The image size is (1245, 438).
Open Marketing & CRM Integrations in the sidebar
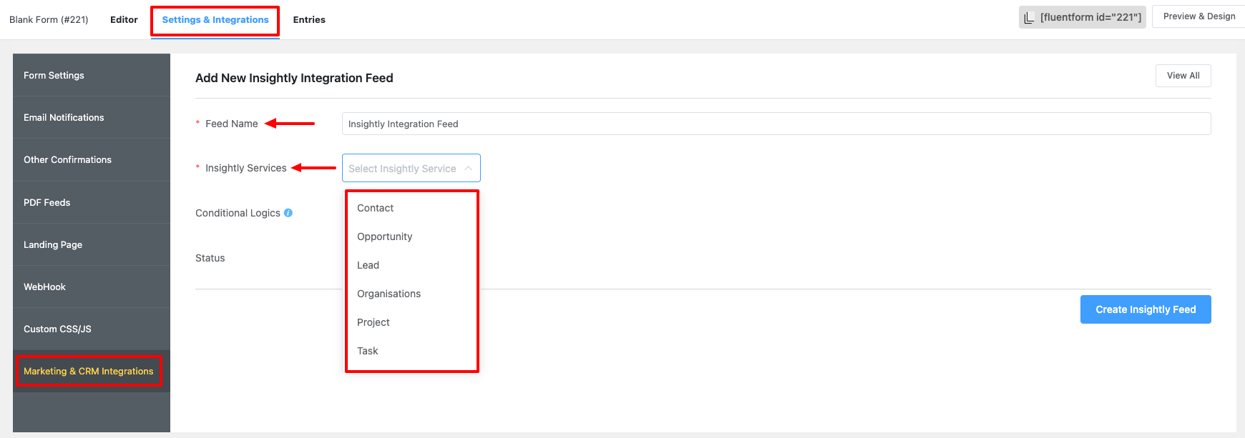click(92, 371)
